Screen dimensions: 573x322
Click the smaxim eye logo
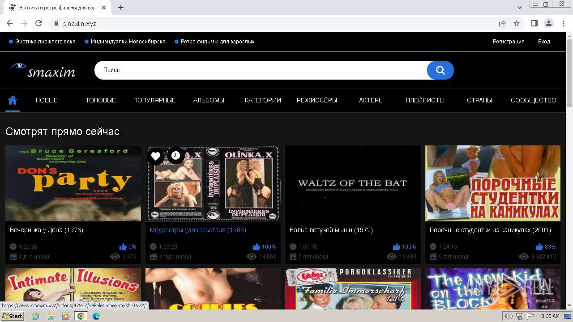pyautogui.click(x=43, y=70)
